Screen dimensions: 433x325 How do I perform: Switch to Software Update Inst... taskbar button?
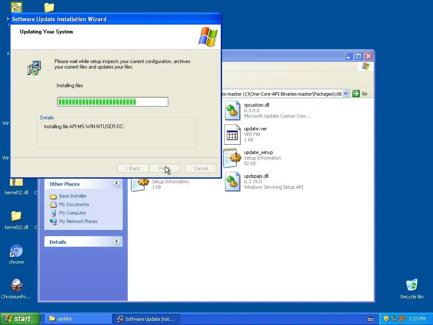click(146, 319)
